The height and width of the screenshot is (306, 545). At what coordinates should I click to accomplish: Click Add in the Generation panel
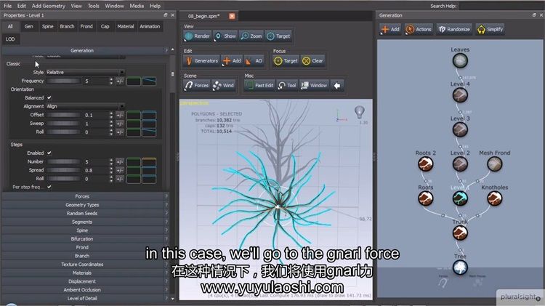coord(390,30)
